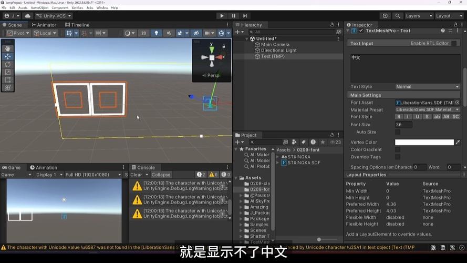Open the Unity VCS dropdown

pyautogui.click(x=54, y=16)
